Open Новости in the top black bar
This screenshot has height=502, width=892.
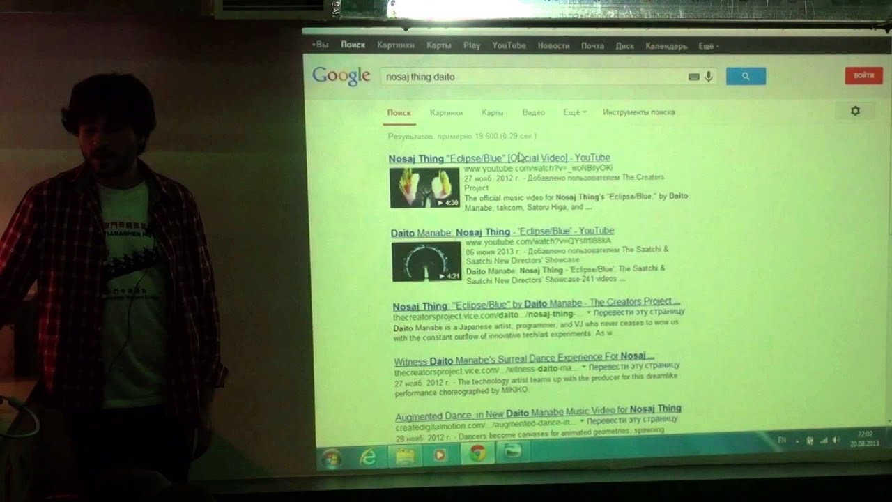click(553, 45)
